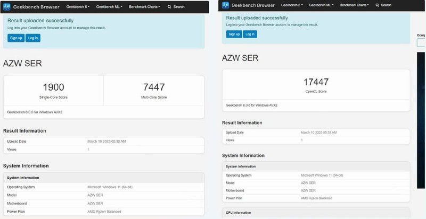Image resolution: width=426 pixels, height=219 pixels.
Task: Click Log in button in right window
Action: tap(250, 34)
